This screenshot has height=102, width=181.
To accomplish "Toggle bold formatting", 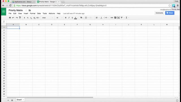I will (66, 18).
